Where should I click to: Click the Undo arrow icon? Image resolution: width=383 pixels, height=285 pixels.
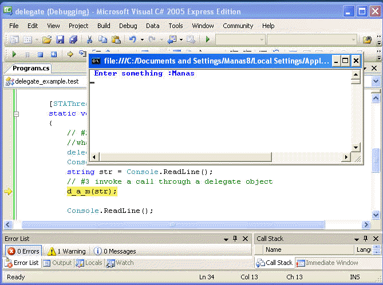(x=133, y=39)
